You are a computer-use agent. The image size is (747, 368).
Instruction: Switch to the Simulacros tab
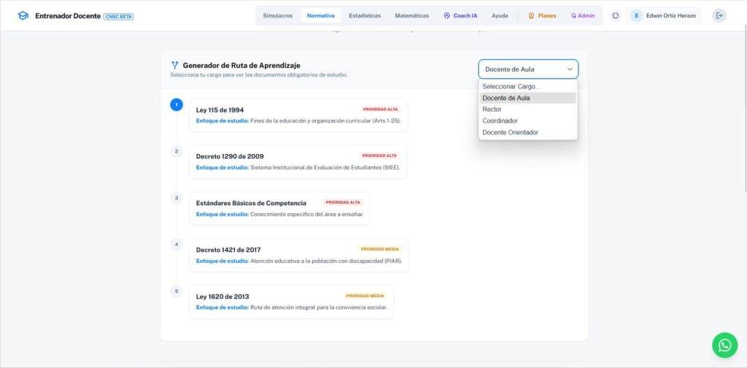click(277, 15)
